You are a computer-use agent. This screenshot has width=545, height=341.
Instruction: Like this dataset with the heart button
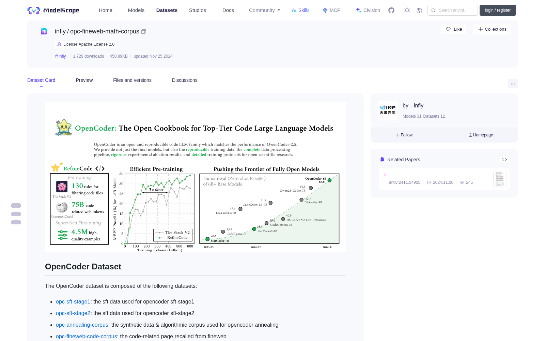[453, 29]
